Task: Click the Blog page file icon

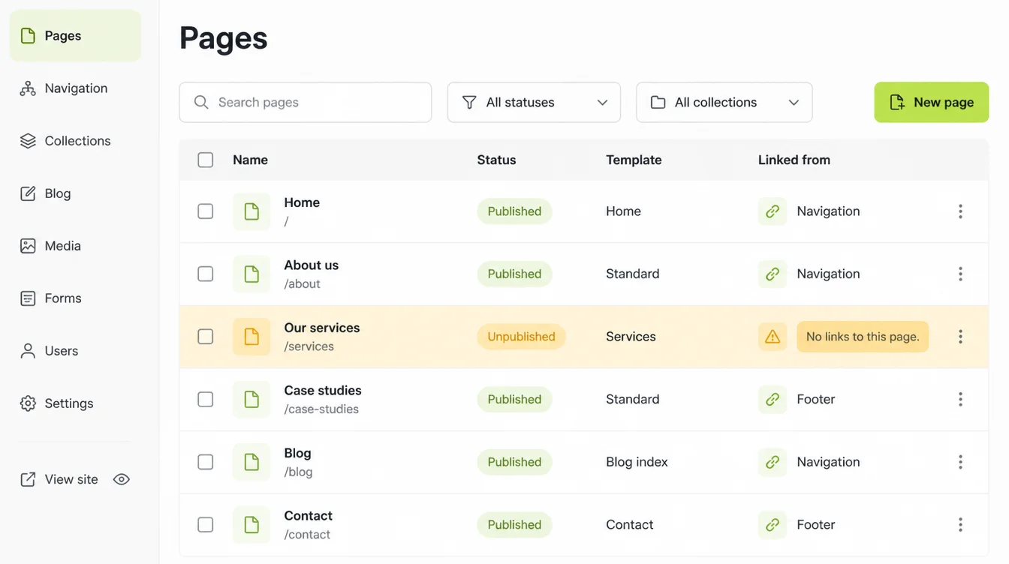Action: pyautogui.click(x=251, y=462)
